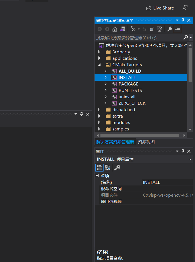Click the Solution Explorer search field
Viewport: 195px width, 262px height.
pos(139,38)
